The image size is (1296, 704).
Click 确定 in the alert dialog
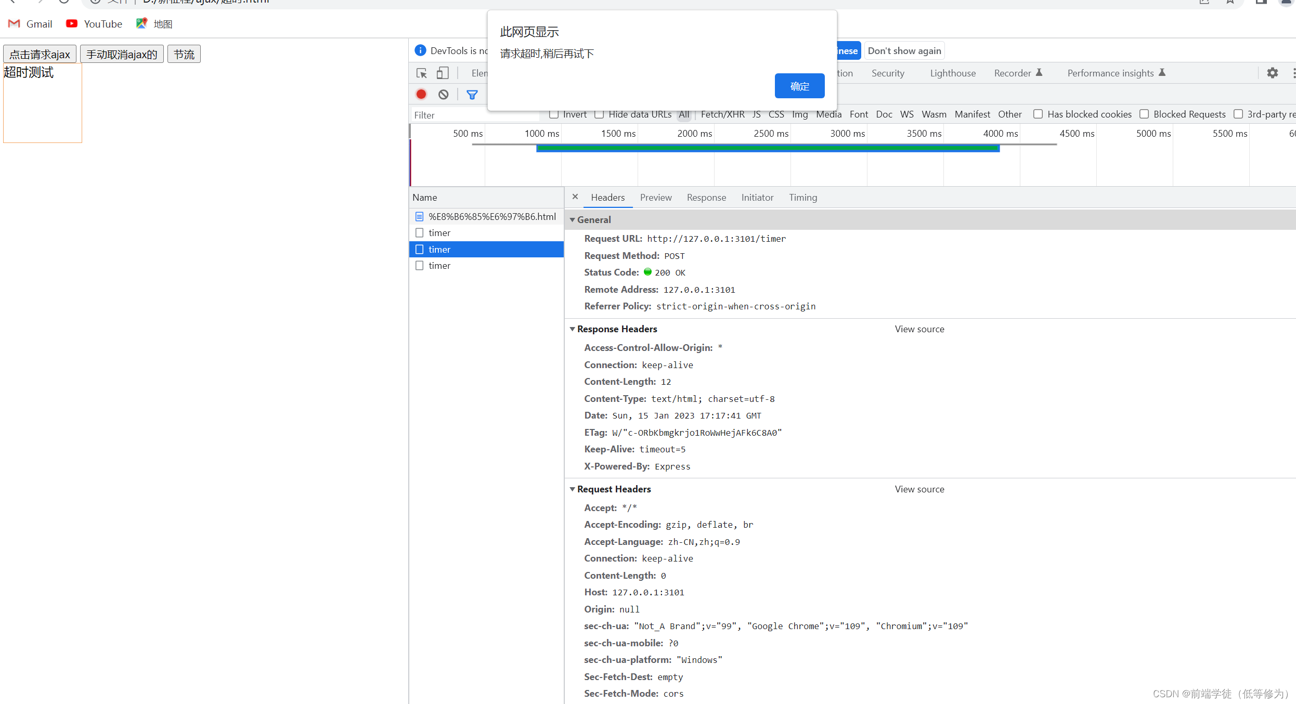click(799, 86)
